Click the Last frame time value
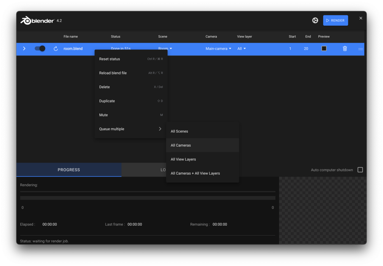This screenshot has height=266, width=383. tap(135, 224)
